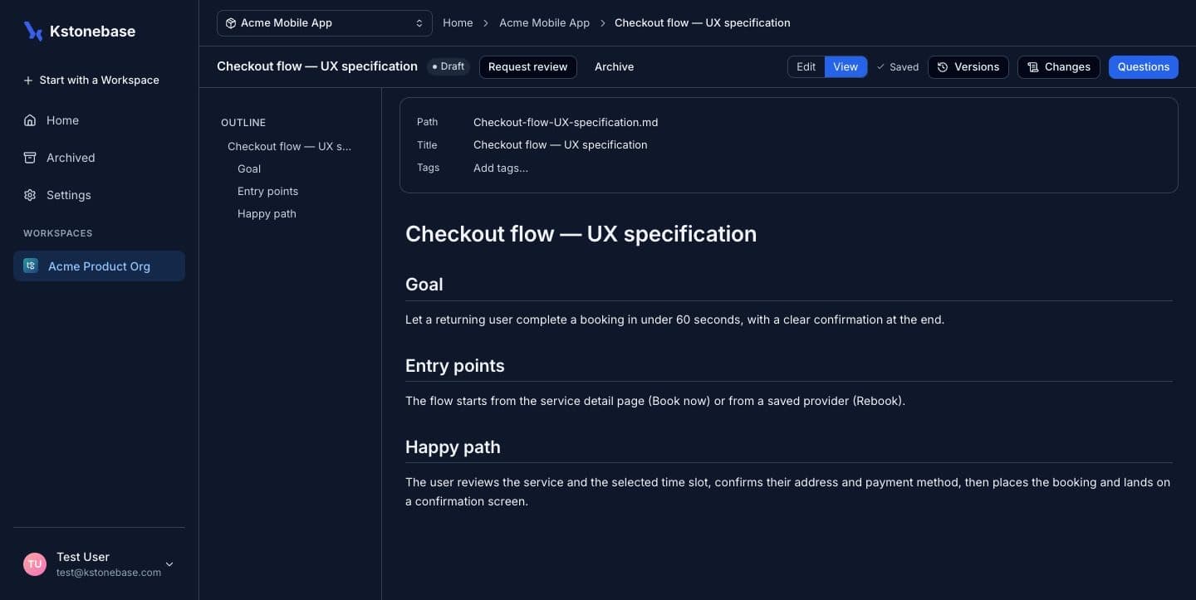Open the Changes panel
1196x600 pixels.
1059,67
